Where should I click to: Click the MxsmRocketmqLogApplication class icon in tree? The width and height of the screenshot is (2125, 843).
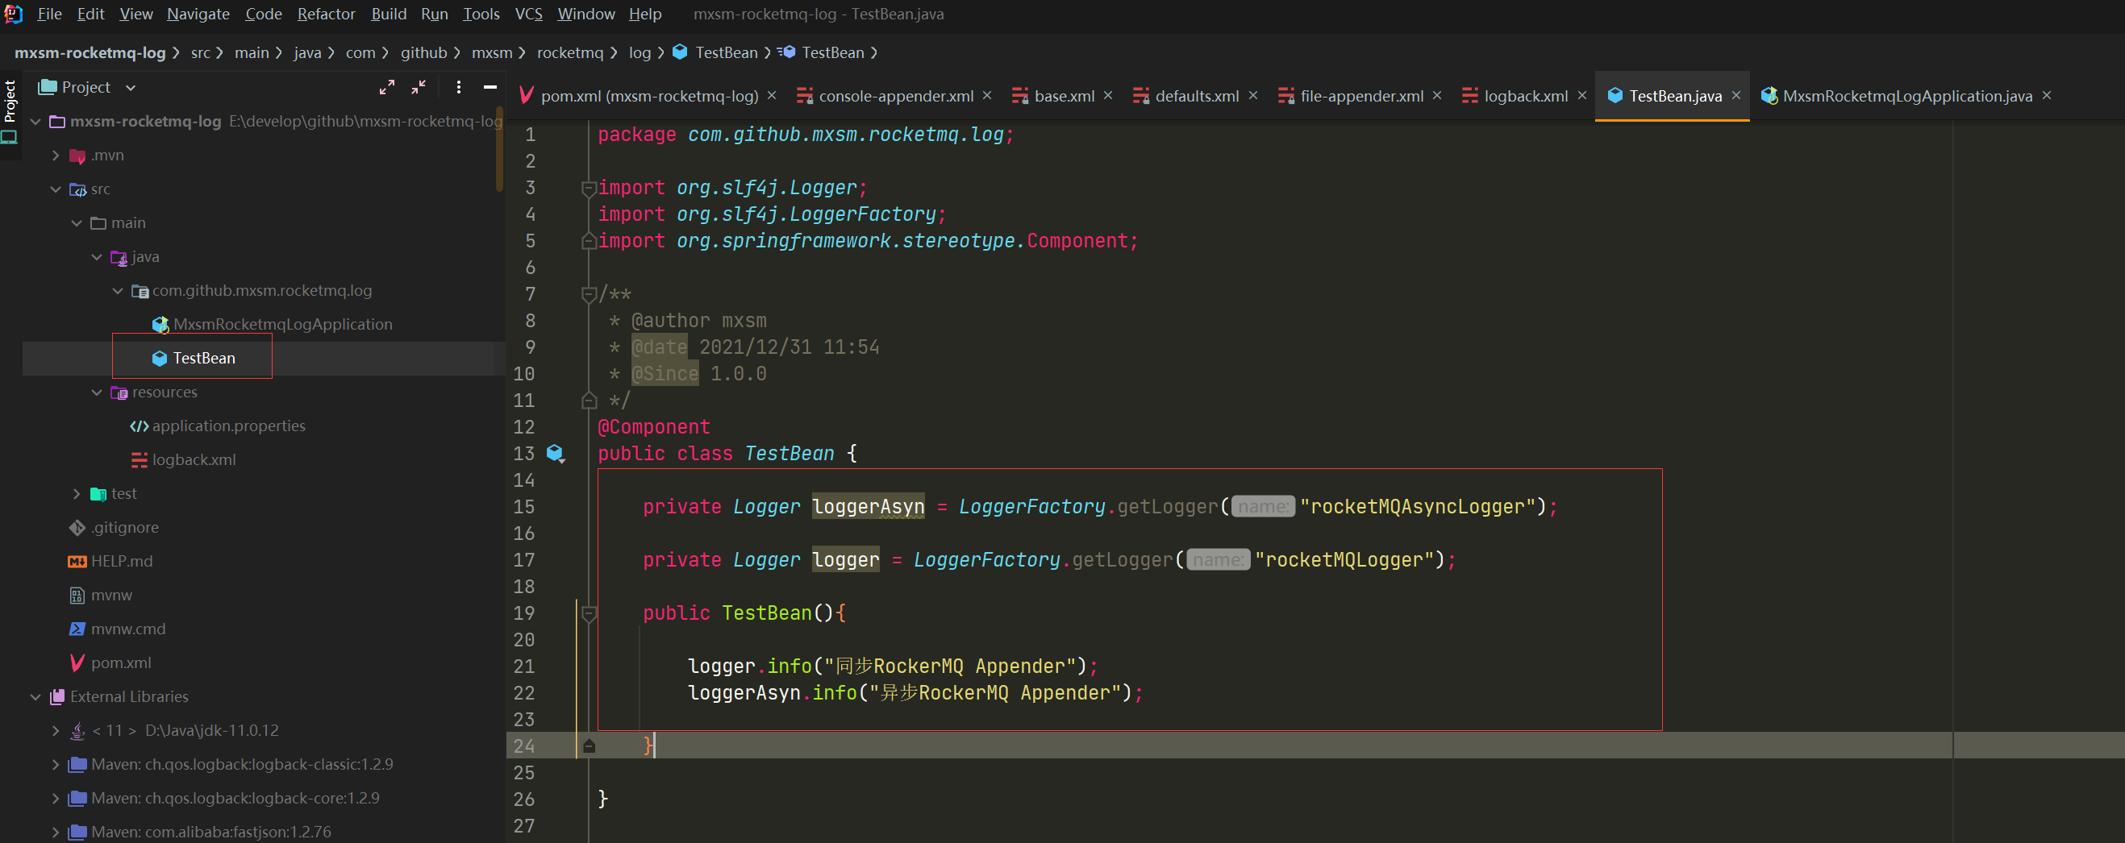(x=160, y=325)
